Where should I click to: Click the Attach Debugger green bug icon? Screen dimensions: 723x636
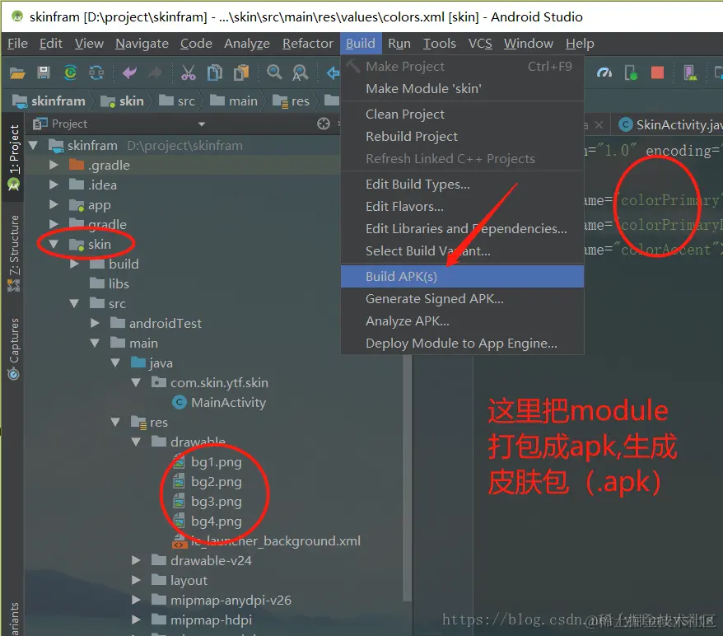(x=630, y=72)
